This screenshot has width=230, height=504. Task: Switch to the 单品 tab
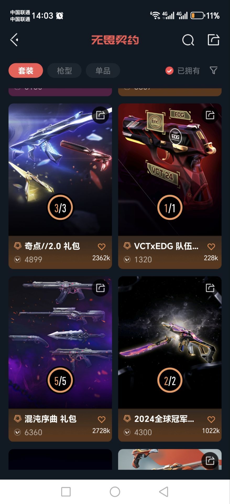103,70
